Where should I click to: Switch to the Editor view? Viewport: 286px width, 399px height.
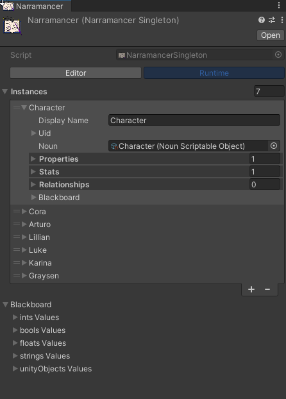pyautogui.click(x=76, y=72)
